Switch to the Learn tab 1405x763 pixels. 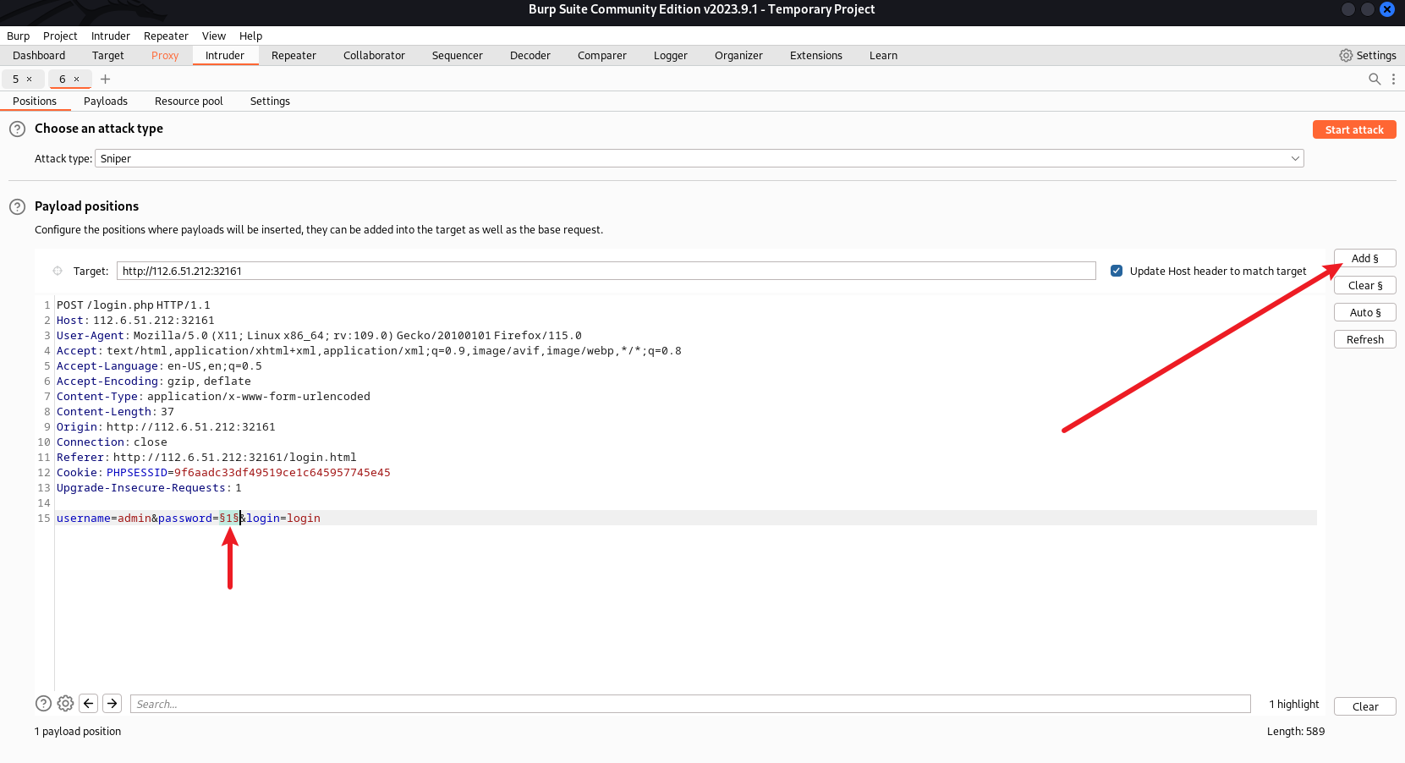click(x=883, y=55)
